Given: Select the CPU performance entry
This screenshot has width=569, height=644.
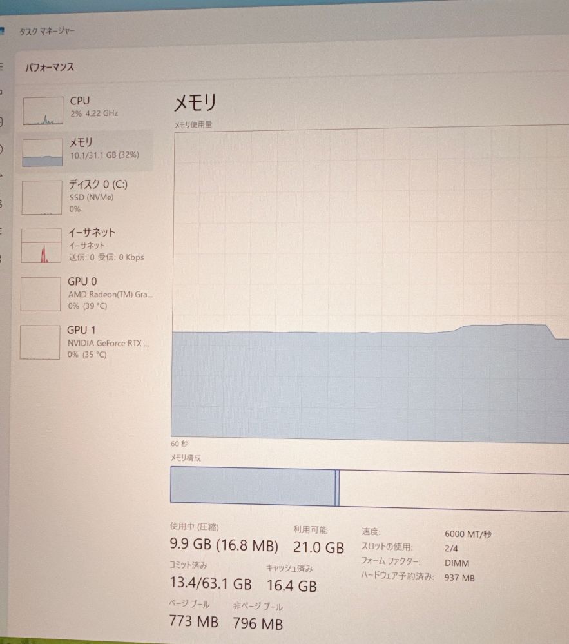Looking at the screenshot, I should point(86,110).
